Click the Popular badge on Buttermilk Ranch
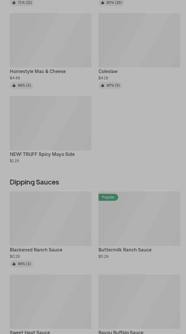Viewport: 186px width, 334px height. [108, 197]
